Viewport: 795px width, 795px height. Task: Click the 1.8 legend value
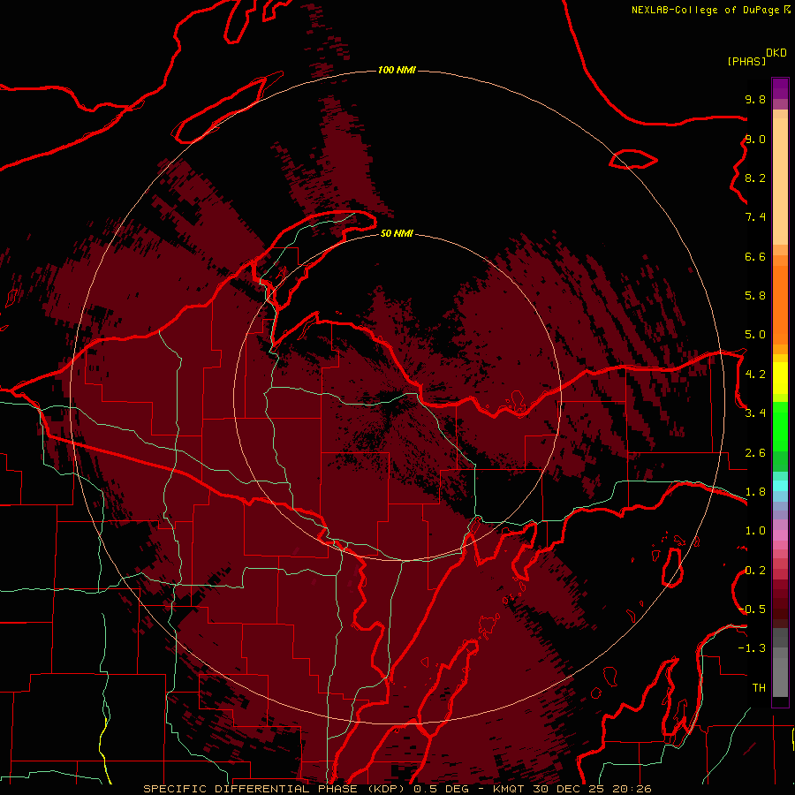point(755,492)
